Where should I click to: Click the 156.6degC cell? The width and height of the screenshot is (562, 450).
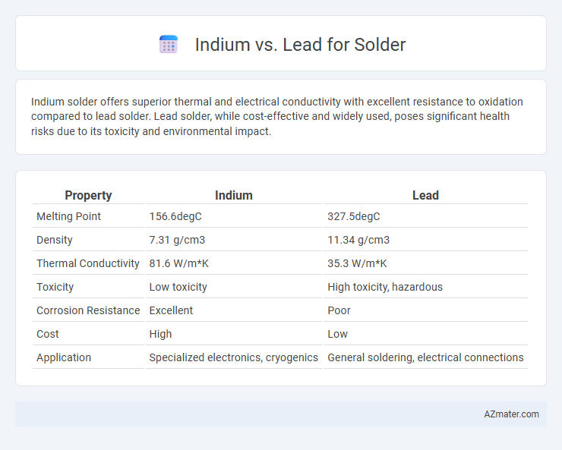coord(175,216)
